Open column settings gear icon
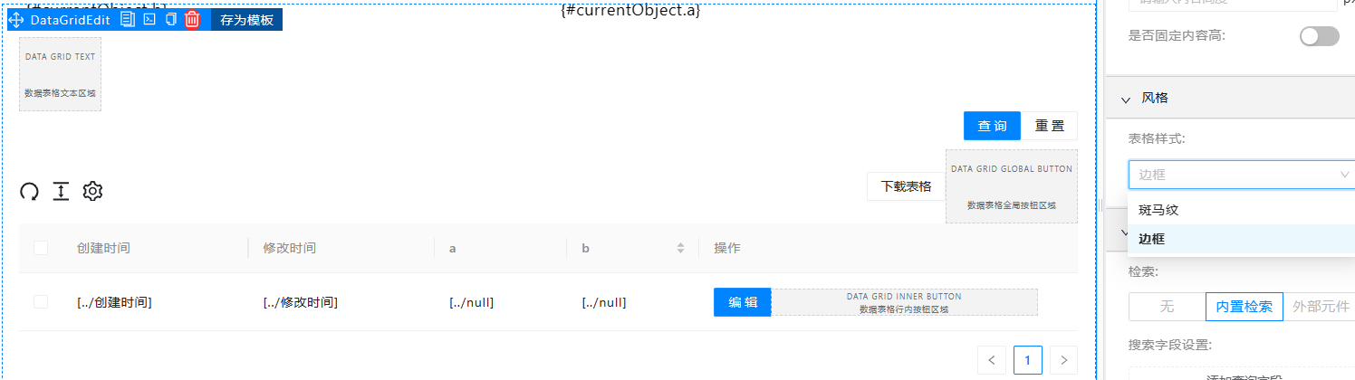The image size is (1355, 380). pyautogui.click(x=92, y=191)
